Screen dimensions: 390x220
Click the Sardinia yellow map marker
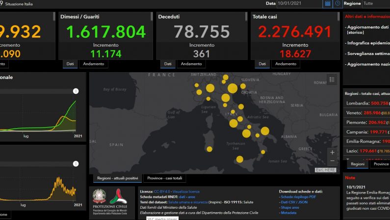pos(209,149)
